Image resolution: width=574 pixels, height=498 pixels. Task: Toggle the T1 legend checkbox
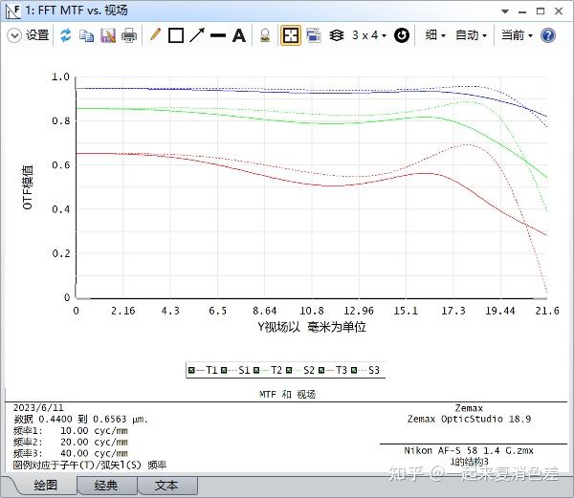tap(191, 370)
